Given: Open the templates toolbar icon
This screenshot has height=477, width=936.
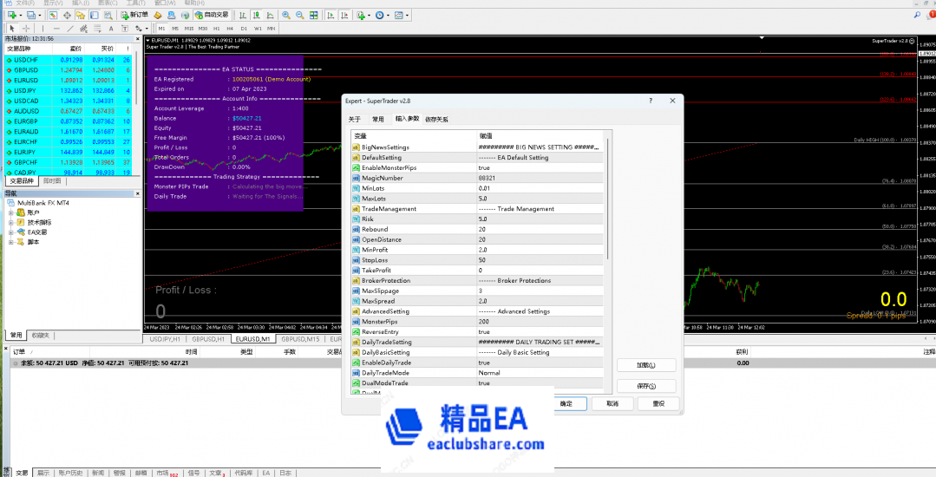Looking at the screenshot, I should point(399,15).
